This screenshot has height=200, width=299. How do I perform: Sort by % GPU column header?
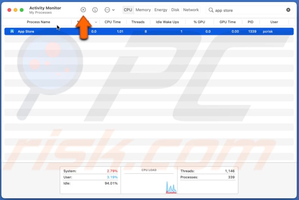[199, 22]
